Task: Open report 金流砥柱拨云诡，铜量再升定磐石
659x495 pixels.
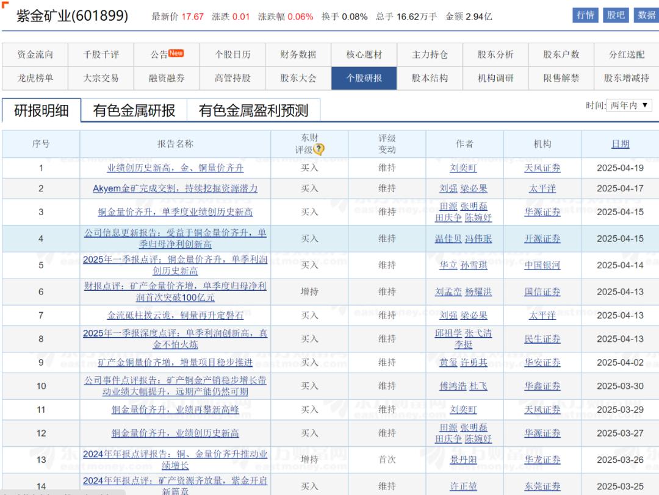Action: [x=175, y=315]
